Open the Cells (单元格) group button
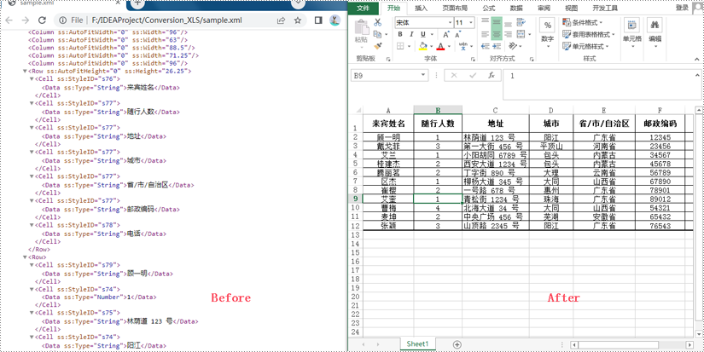 632,33
